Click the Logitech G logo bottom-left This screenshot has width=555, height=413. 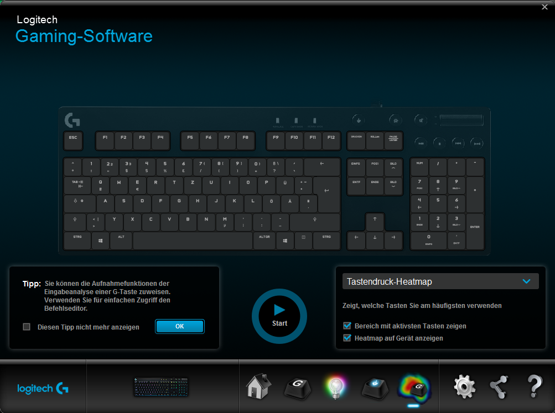tap(43, 388)
